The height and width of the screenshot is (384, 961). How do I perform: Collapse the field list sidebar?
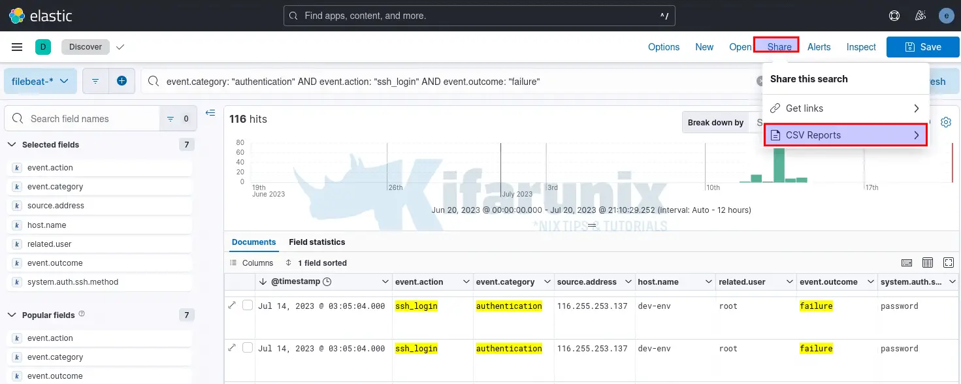(210, 113)
